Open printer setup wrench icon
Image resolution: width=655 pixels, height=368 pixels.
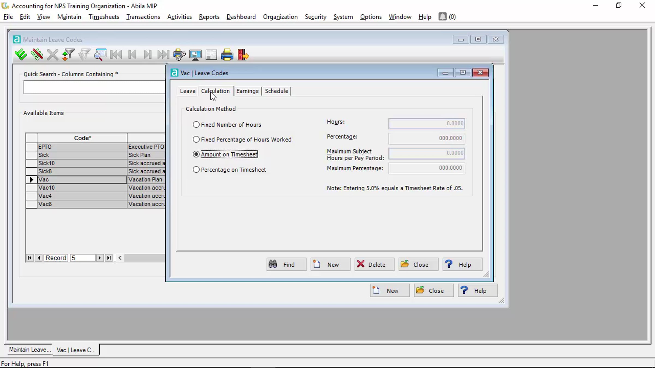(x=179, y=55)
